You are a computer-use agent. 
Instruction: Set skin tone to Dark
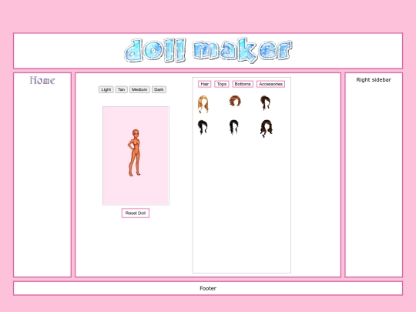coord(159,89)
